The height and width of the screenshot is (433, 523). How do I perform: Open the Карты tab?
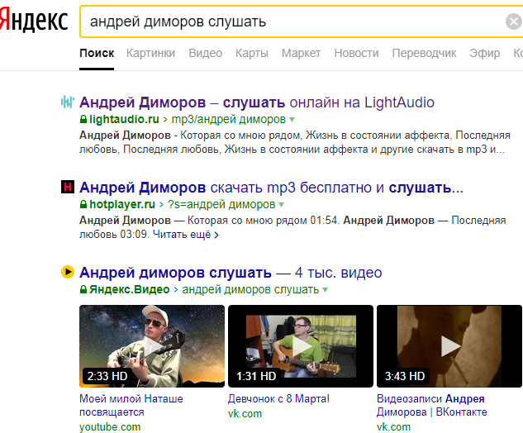point(252,53)
